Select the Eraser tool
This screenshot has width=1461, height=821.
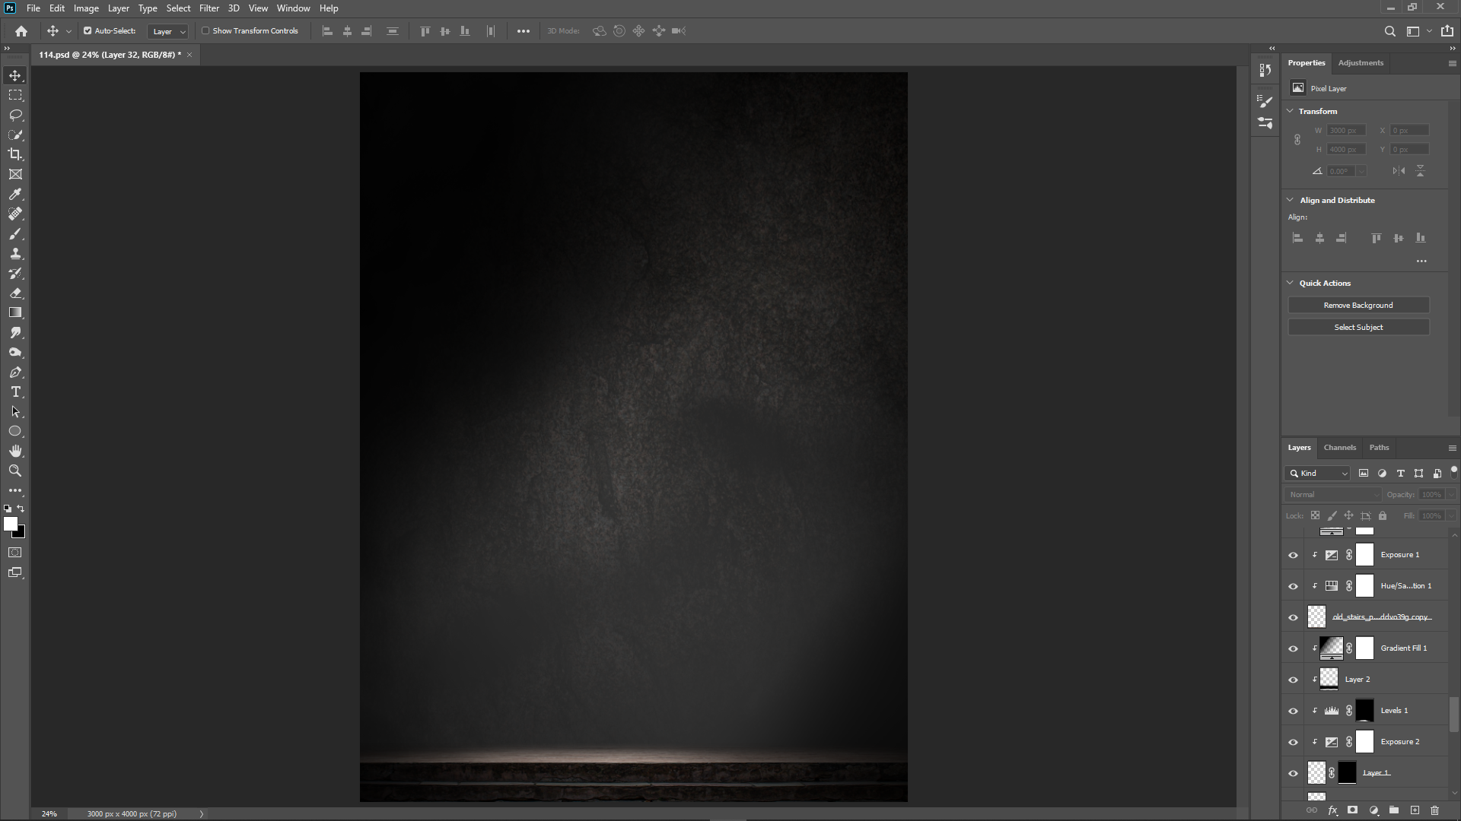coord(15,293)
